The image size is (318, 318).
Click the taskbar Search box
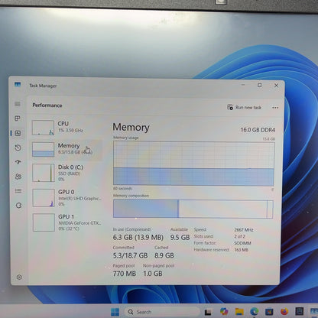161,312
